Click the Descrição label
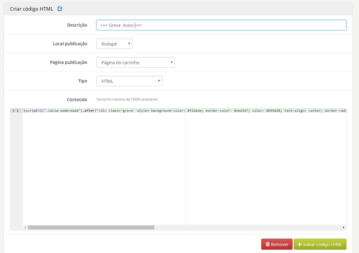 pos(77,25)
